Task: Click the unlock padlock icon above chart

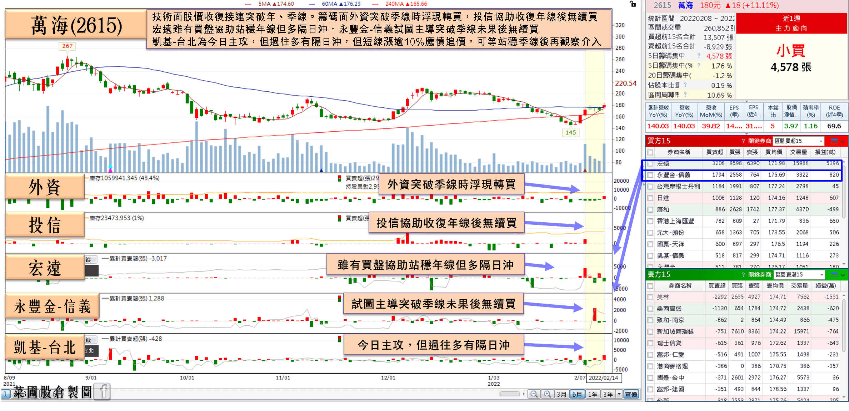Action: pyautogui.click(x=633, y=4)
